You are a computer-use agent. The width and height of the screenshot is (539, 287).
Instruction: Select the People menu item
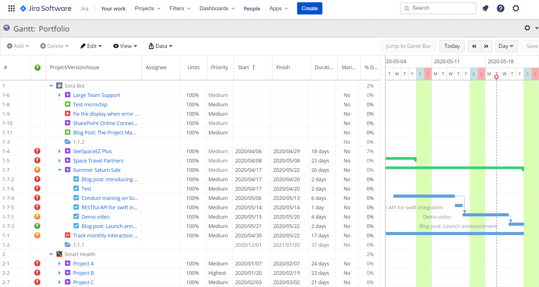click(x=252, y=9)
